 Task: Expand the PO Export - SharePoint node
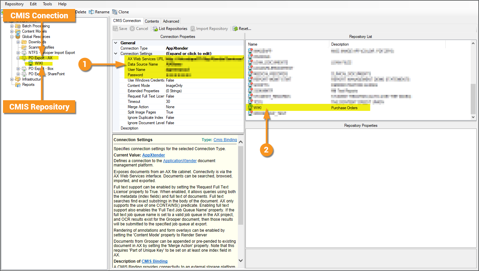(18, 74)
